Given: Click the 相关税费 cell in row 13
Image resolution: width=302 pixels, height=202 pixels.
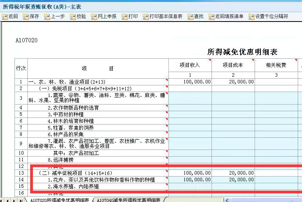Looking at the screenshot, I should click(276, 173).
